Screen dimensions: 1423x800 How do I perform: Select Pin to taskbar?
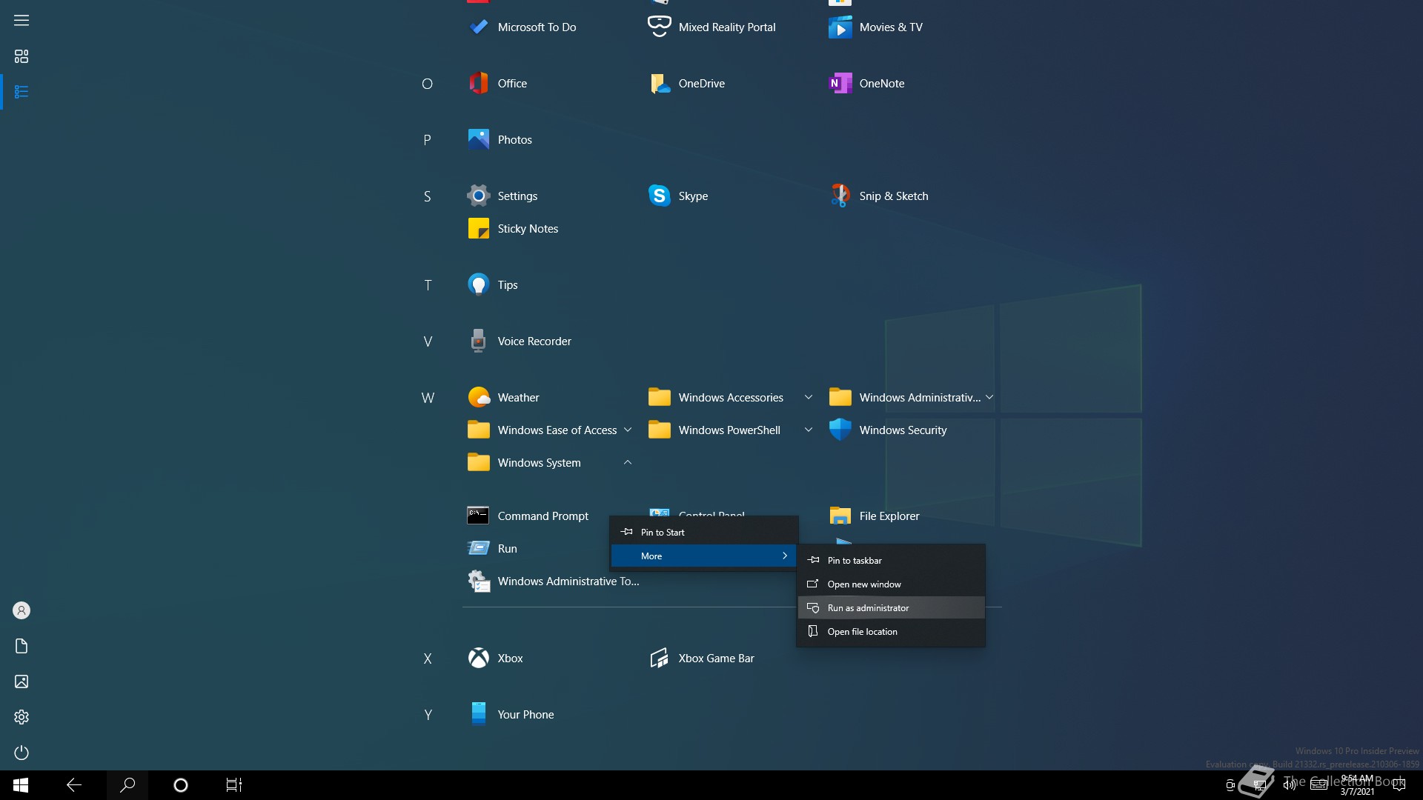click(891, 561)
